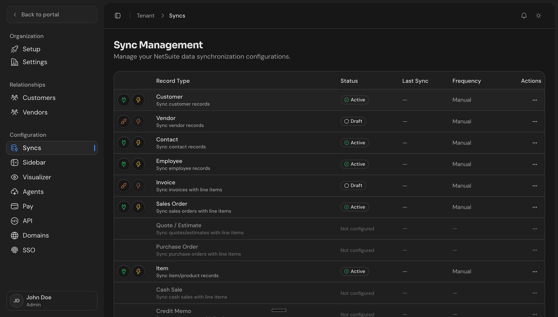
Task: Click the Customer row green plug icon
Action: tap(124, 100)
